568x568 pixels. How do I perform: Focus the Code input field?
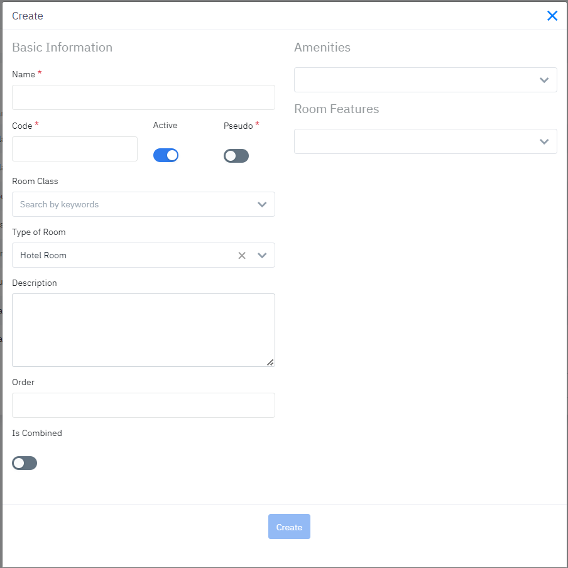click(75, 149)
